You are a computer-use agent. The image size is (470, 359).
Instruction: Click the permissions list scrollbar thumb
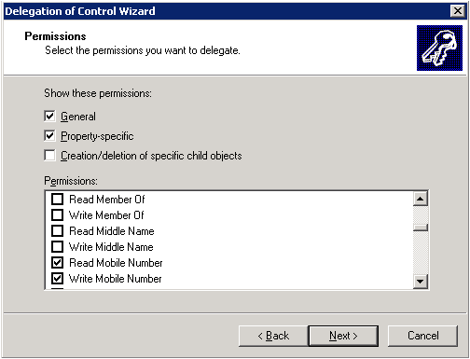tap(421, 228)
